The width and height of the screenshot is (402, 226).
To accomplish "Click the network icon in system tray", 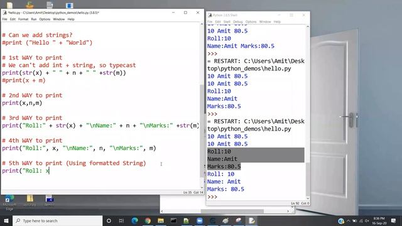I will (361, 220).
